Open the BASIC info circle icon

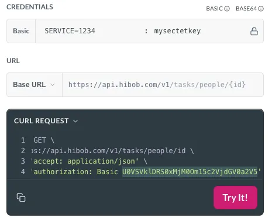point(227,9)
